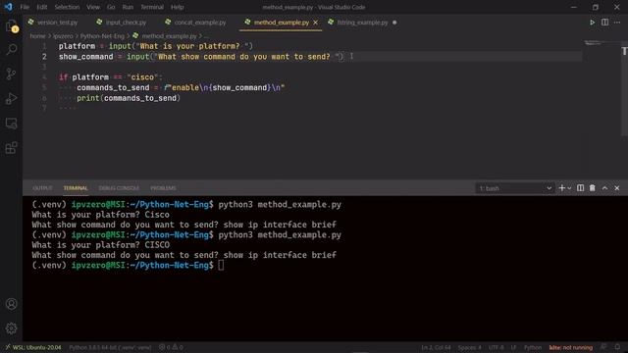Run Python file with play icon
628x353 pixels.
pyautogui.click(x=592, y=23)
